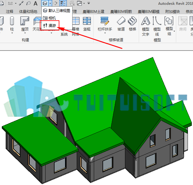Select the 天花板 ceiling tool
Viewport: 193px width, 185px height.
(x=37, y=24)
